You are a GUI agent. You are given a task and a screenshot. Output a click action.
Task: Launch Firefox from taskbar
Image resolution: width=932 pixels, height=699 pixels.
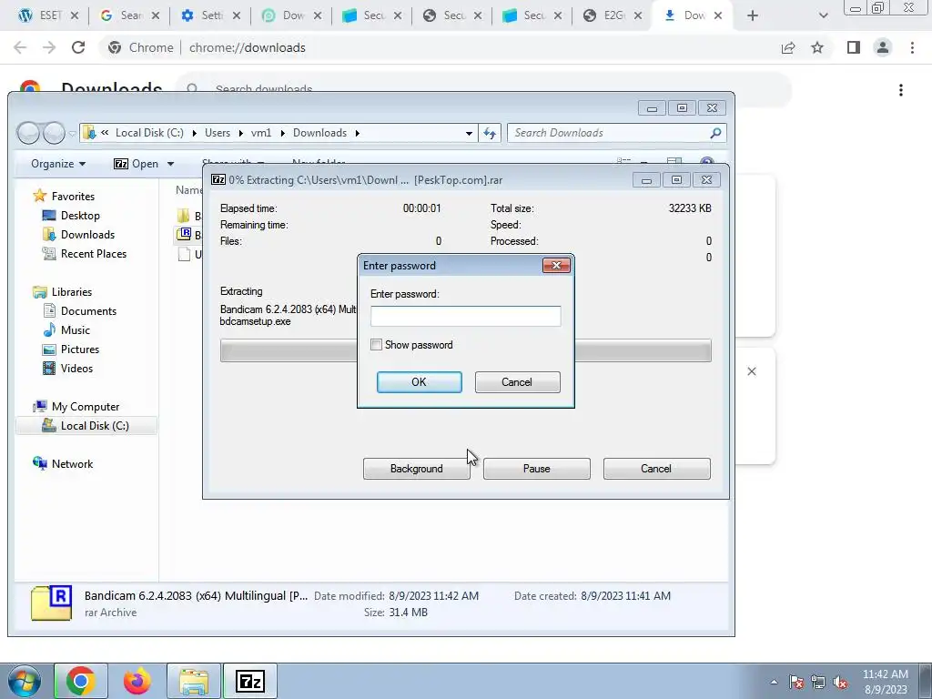point(137,681)
